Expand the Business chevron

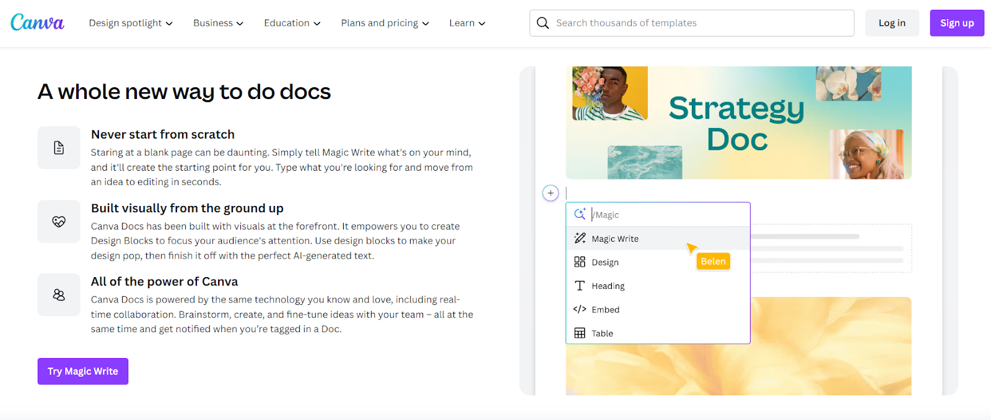pos(240,24)
